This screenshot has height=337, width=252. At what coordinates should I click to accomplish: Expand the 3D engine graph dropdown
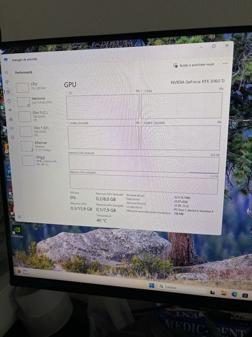[67, 93]
